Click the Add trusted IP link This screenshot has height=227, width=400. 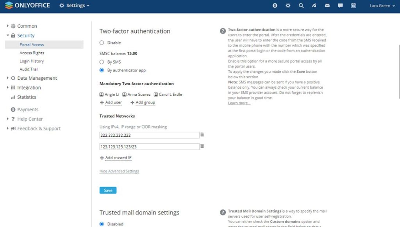tap(118, 157)
